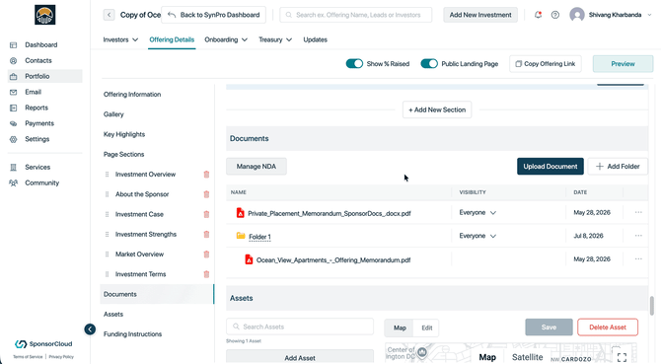Delete the Investment Overview section via trash icon
The width and height of the screenshot is (661, 364).
pos(206,175)
